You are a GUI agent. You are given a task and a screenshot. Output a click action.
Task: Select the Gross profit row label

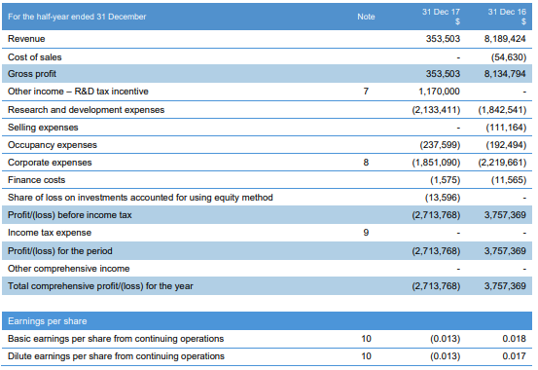[x=32, y=74]
